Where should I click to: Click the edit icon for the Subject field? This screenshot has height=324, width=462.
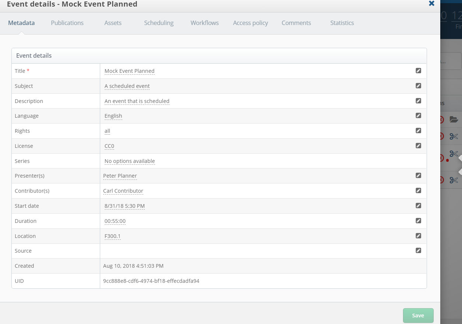point(419,86)
